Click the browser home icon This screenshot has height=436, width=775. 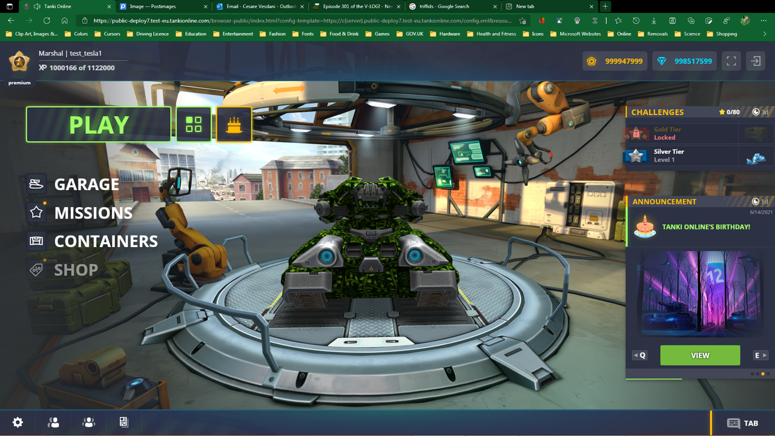pos(64,21)
